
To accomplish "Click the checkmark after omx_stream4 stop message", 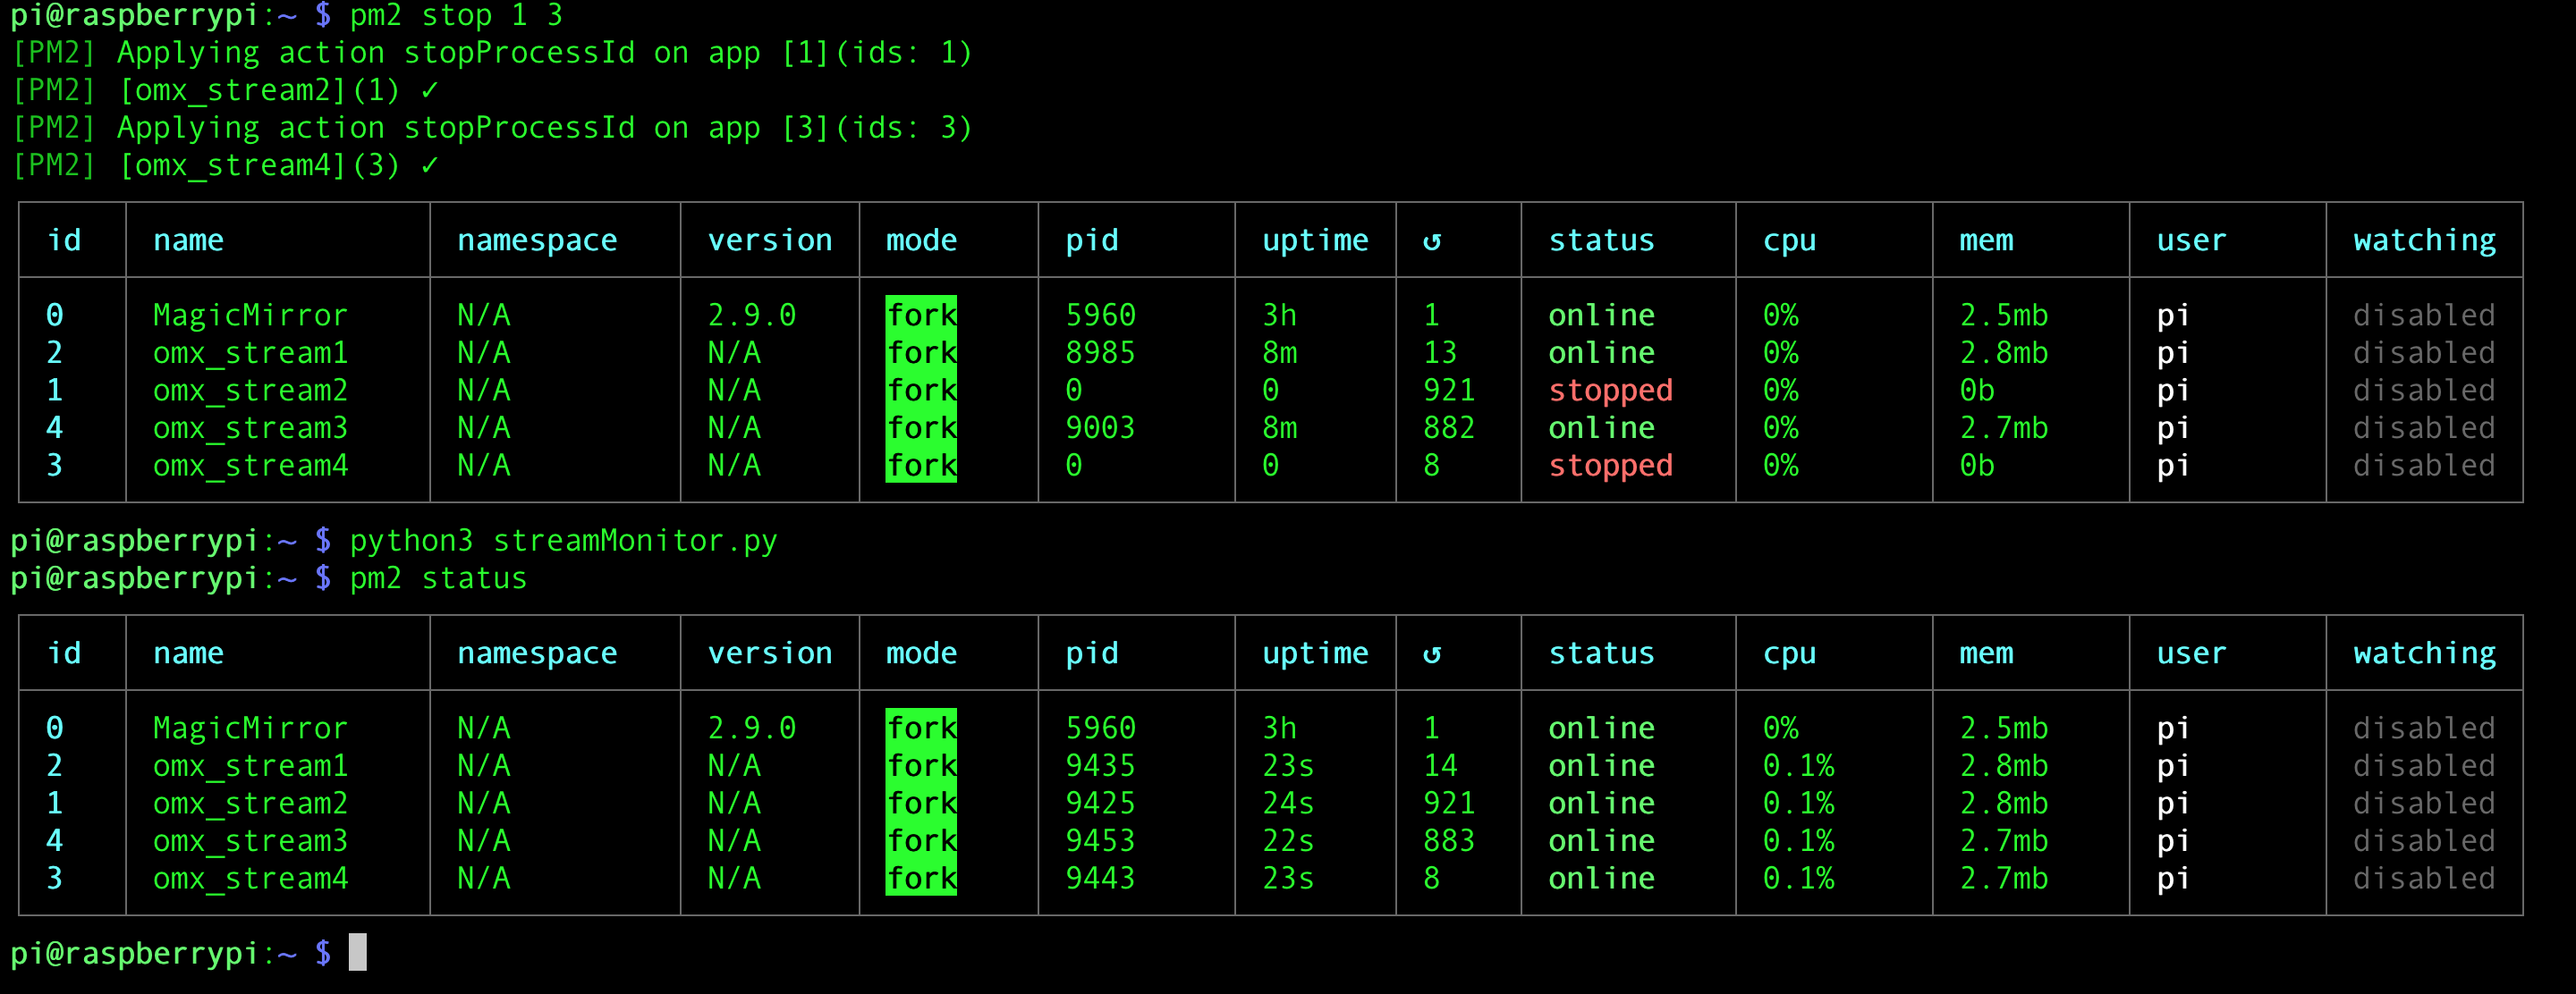I will click(x=429, y=164).
